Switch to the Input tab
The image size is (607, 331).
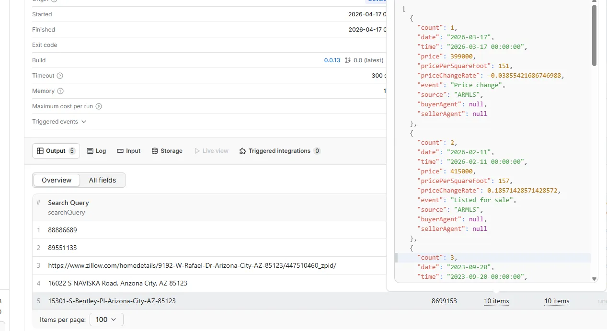(x=129, y=151)
